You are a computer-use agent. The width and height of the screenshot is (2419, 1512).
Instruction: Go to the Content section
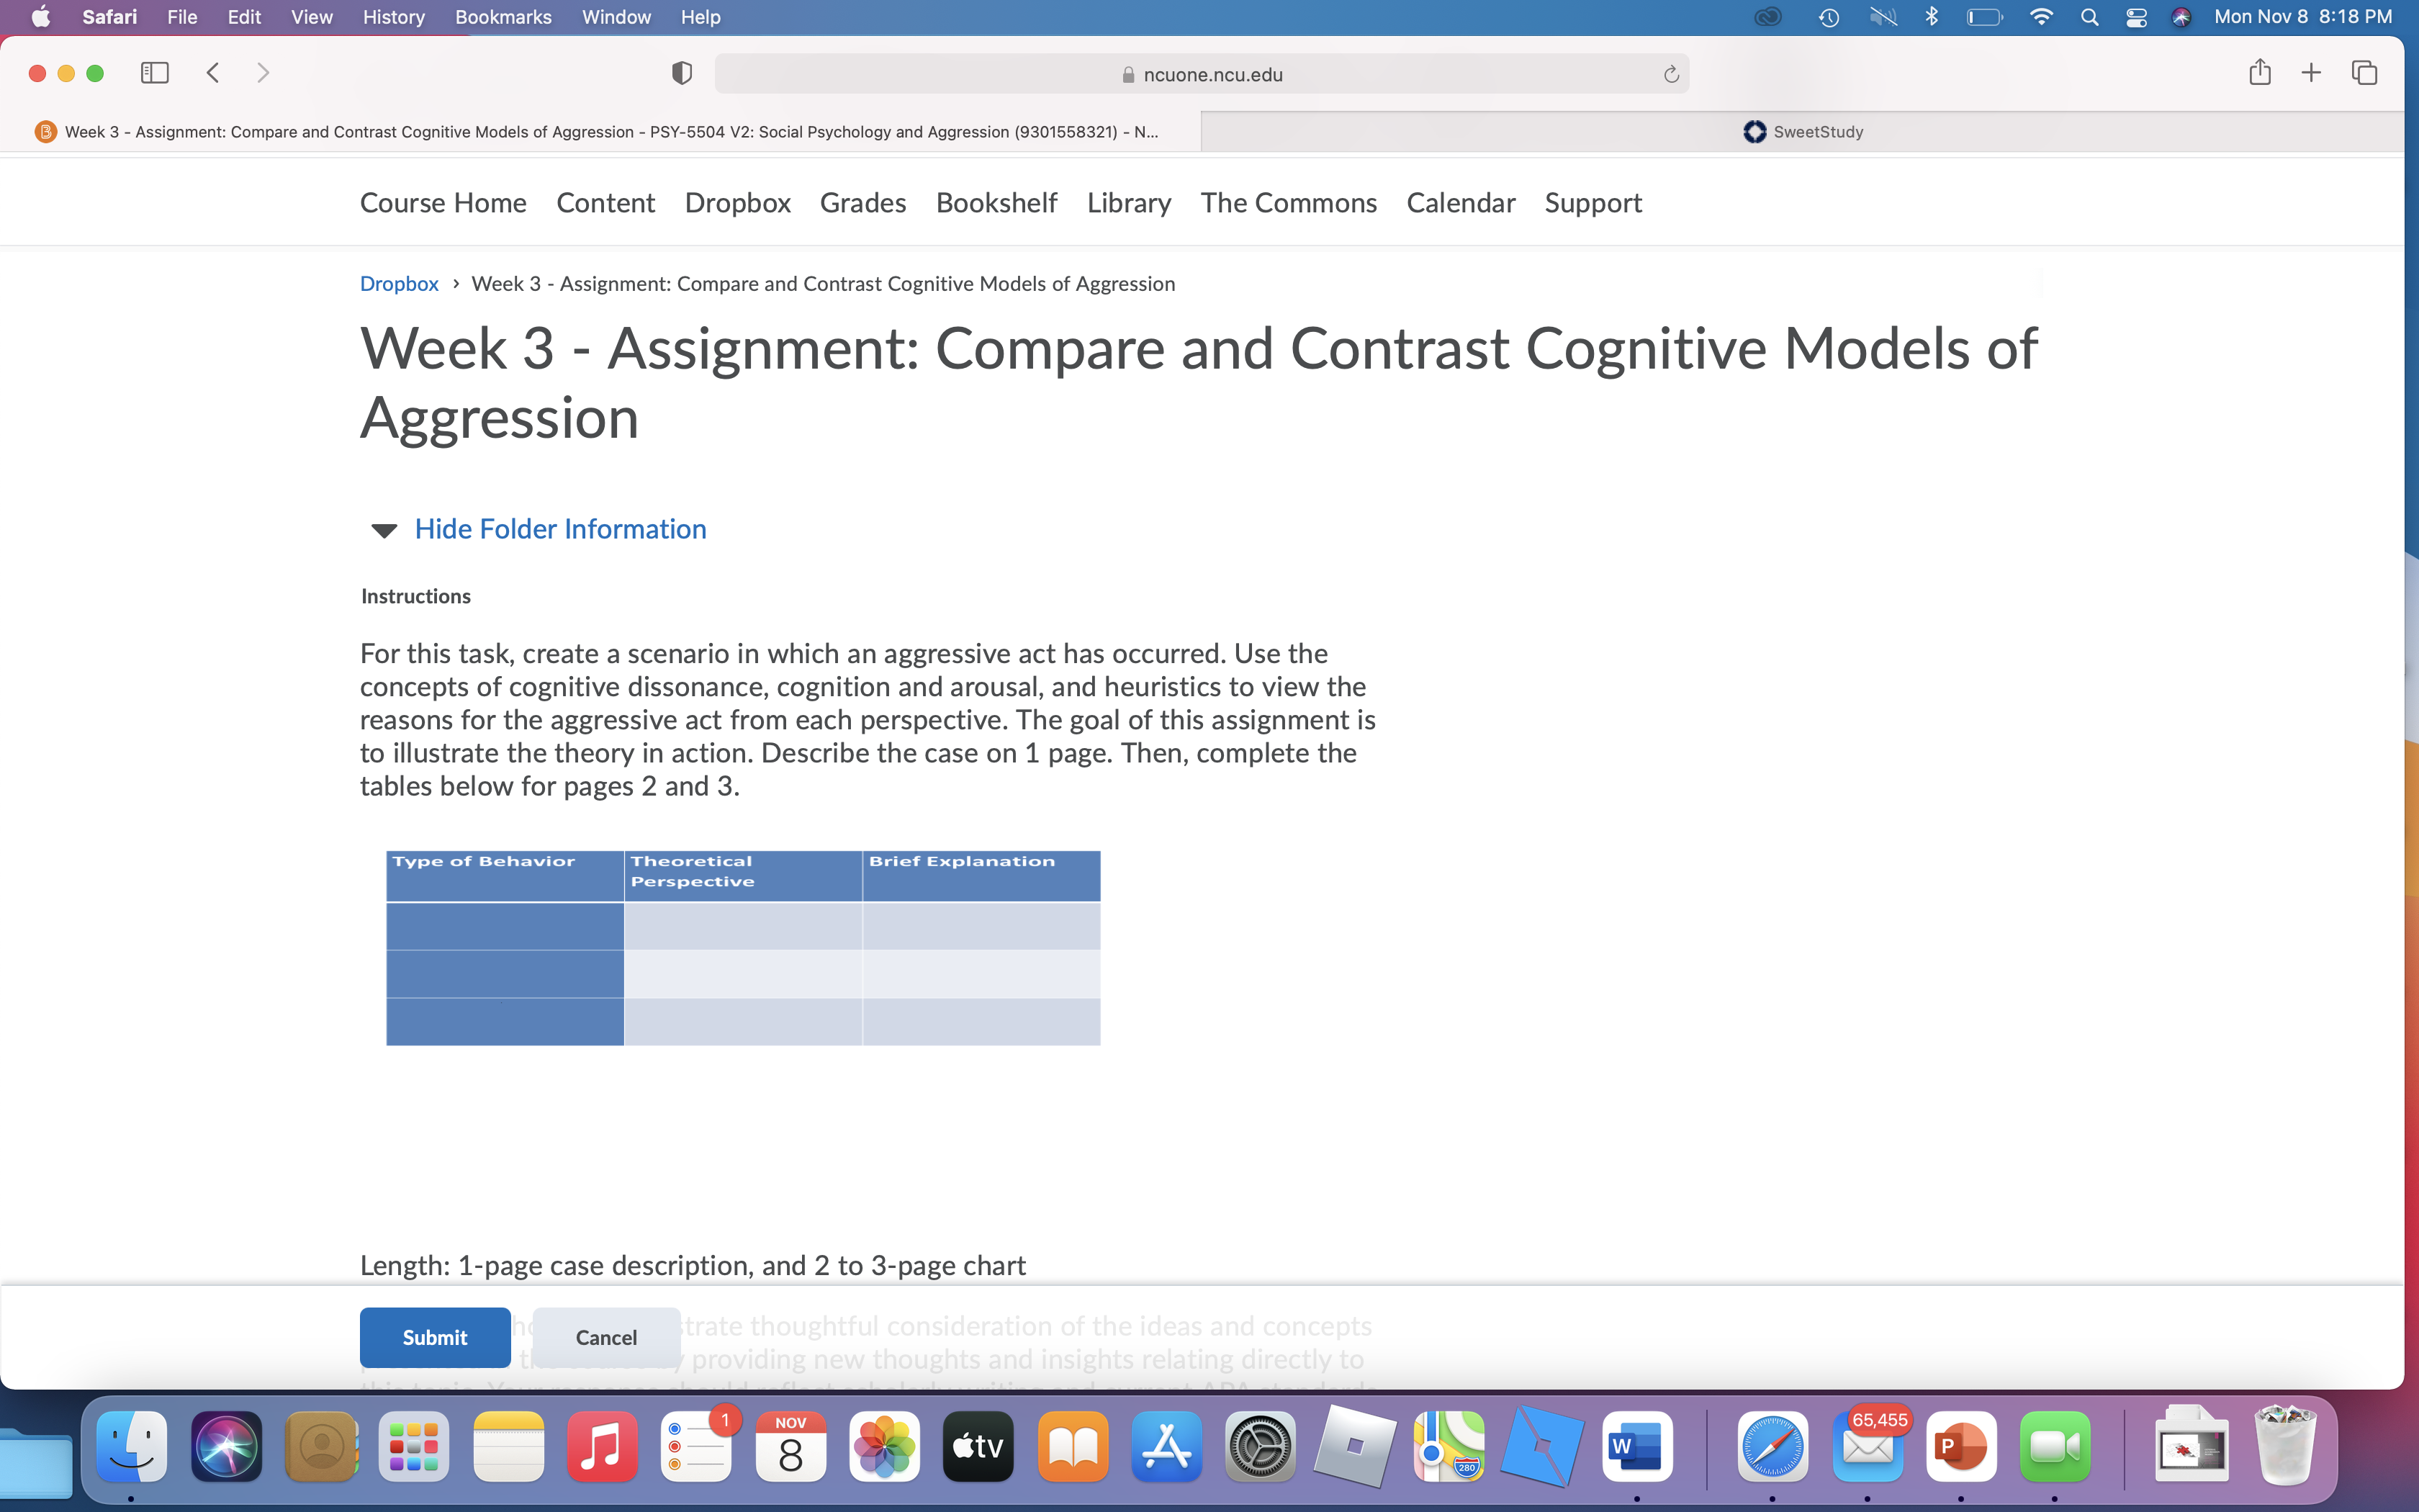[605, 203]
